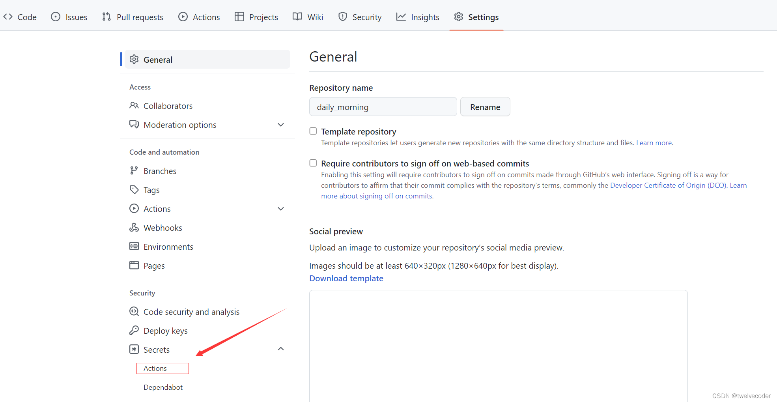Open more about signing off on commits link
This screenshot has width=777, height=402.
[377, 196]
